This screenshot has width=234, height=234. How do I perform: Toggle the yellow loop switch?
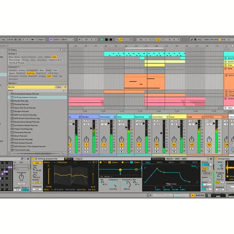click(x=158, y=40)
